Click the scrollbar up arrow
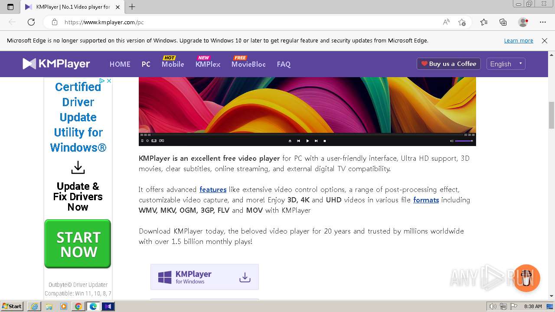This screenshot has height=312, width=555. coord(552,55)
